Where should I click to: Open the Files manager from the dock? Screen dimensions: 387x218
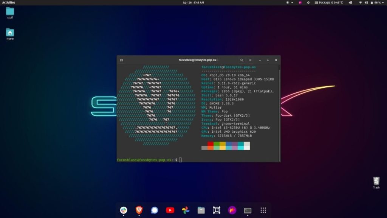click(201, 210)
